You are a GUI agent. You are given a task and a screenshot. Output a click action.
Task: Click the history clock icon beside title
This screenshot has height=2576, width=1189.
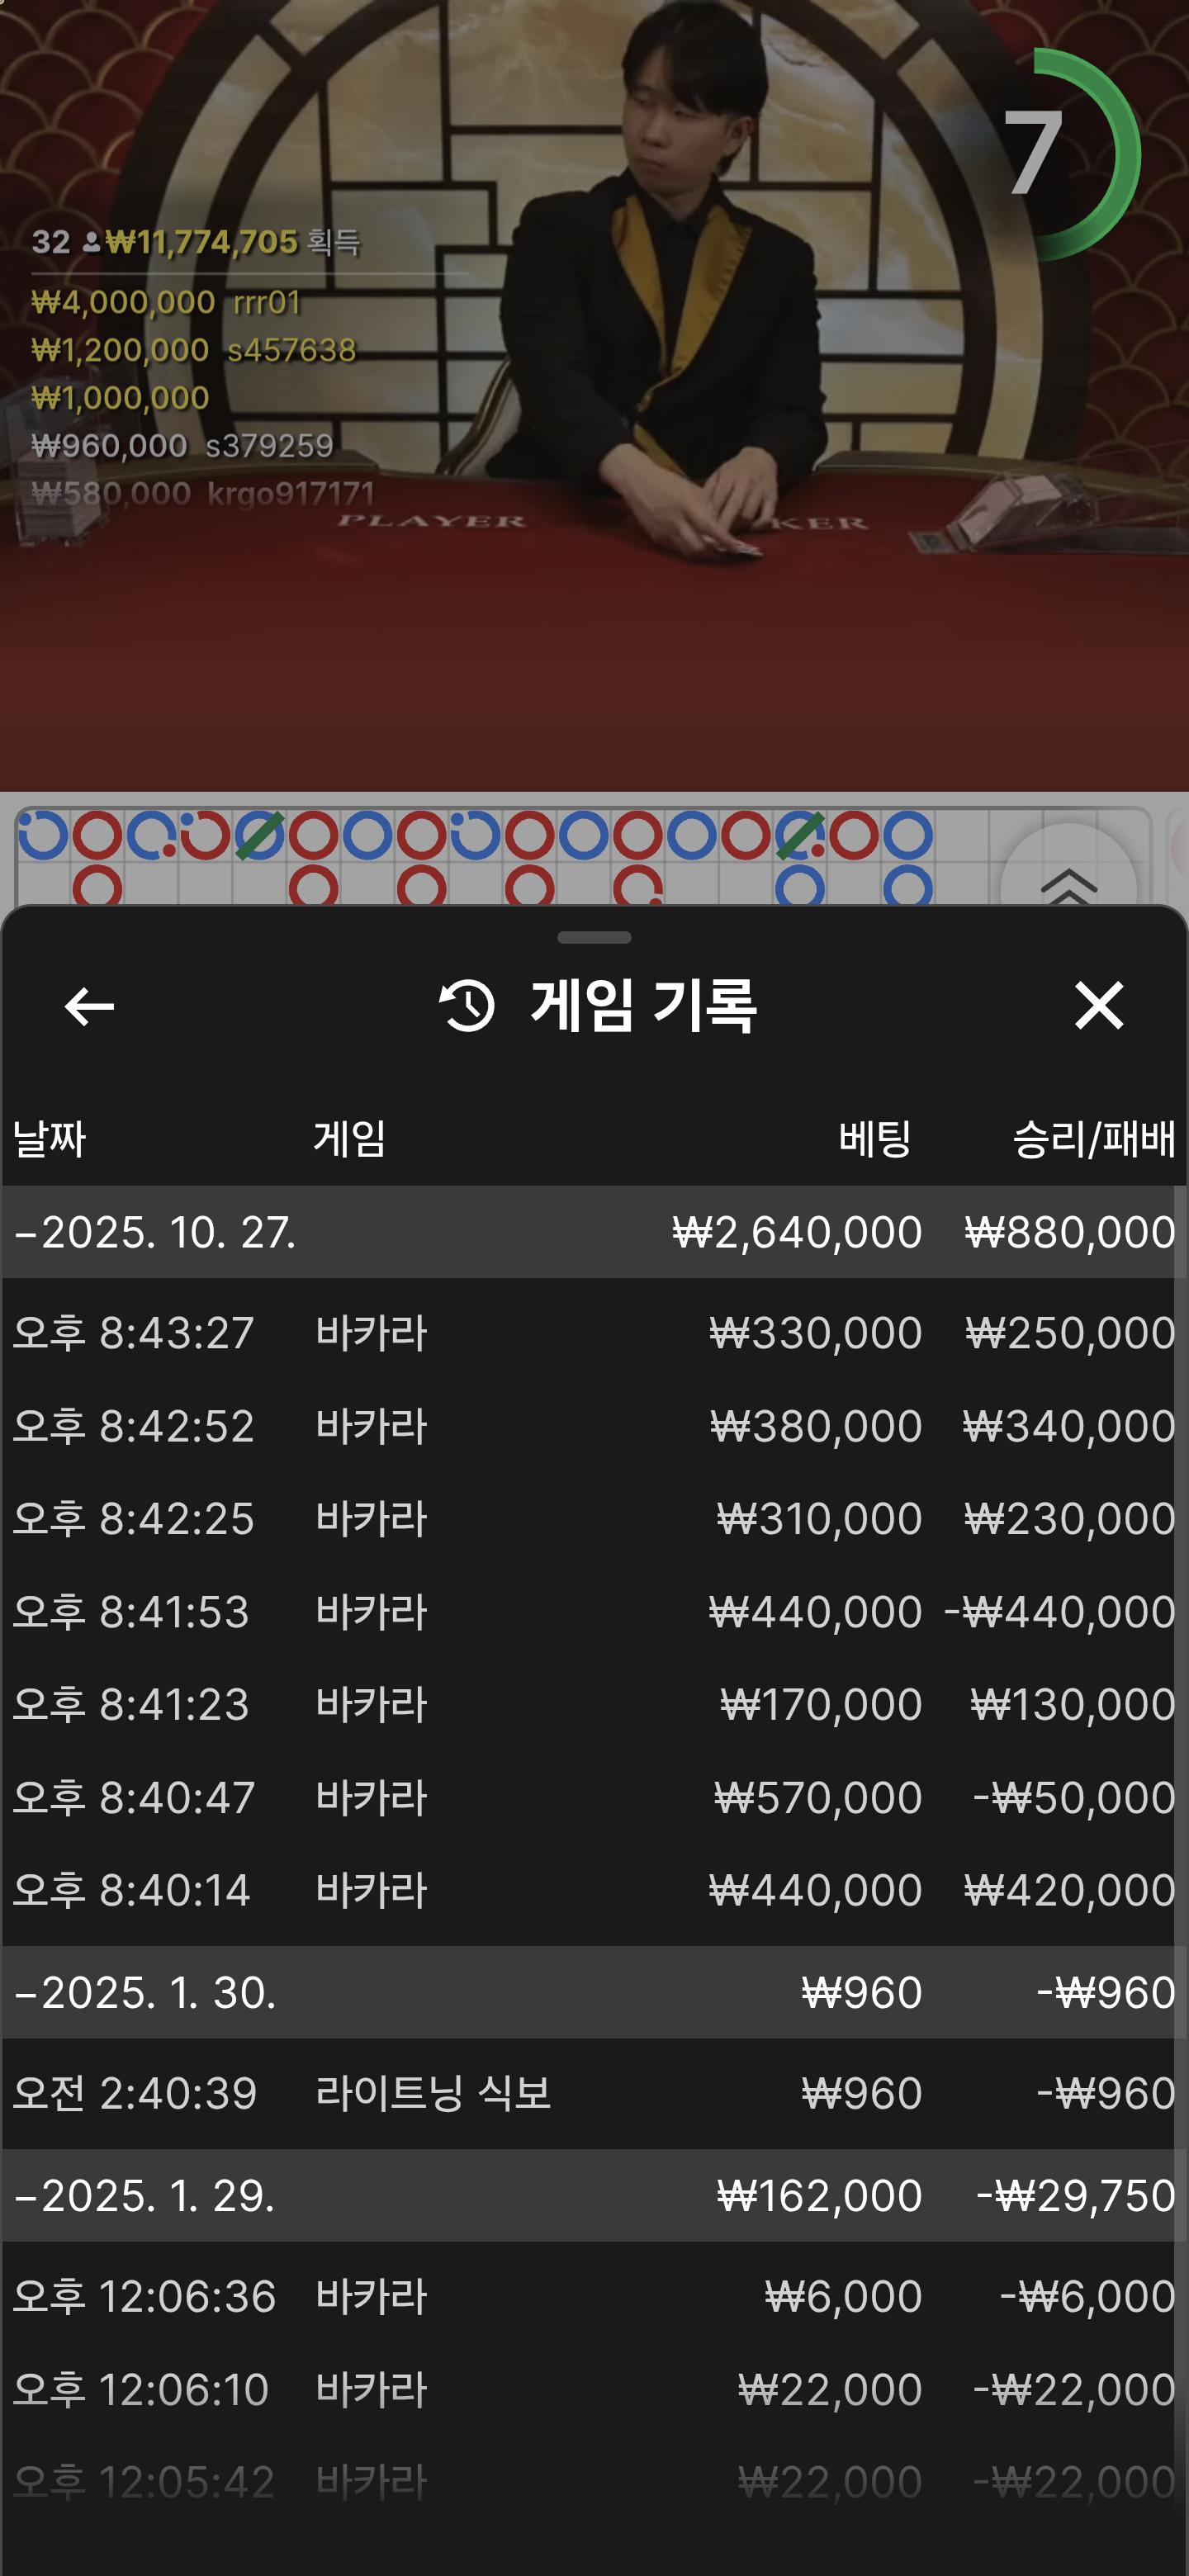(467, 1006)
